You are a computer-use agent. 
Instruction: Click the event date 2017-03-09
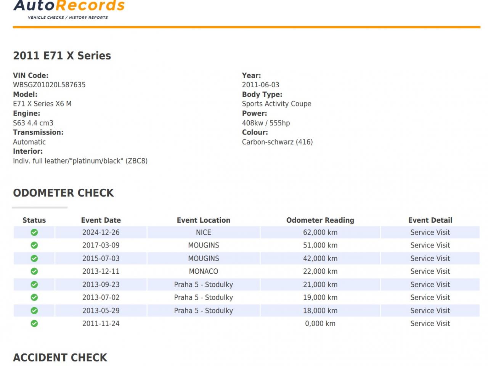101,245
